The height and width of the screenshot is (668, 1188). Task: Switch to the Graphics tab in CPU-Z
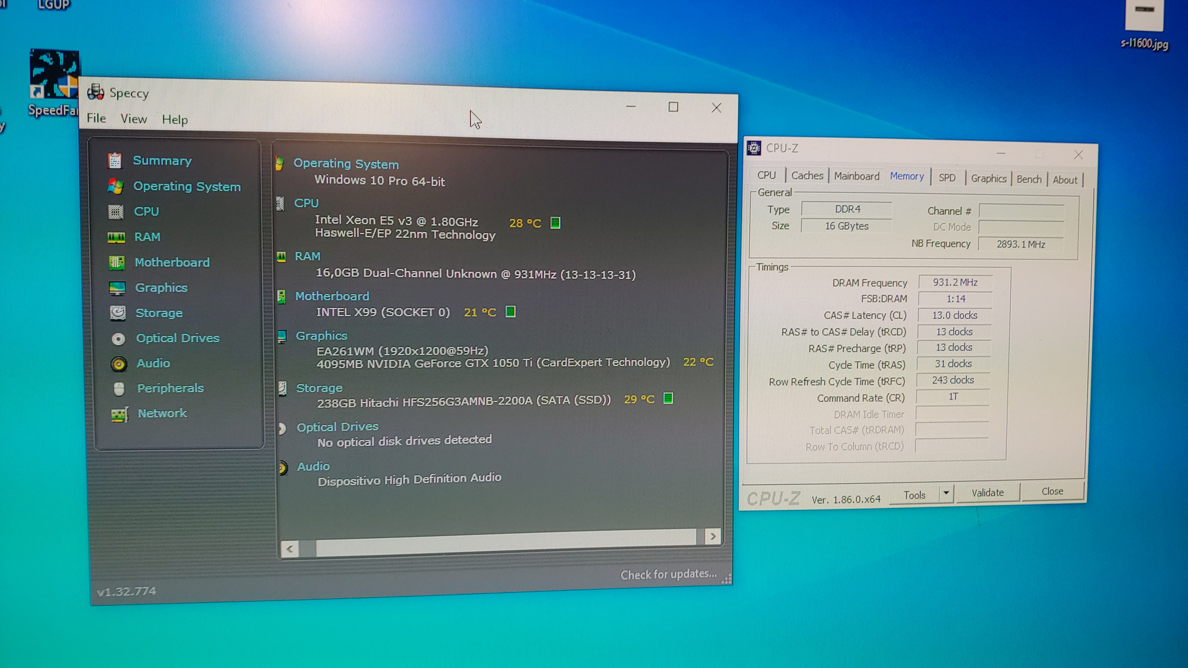point(988,178)
